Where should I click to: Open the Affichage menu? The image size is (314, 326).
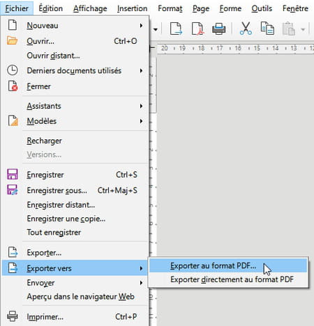coord(90,8)
